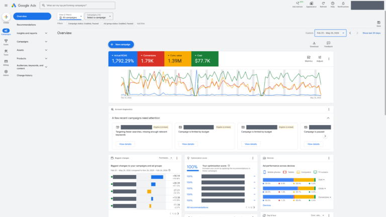Open the Devices link
Screen dimensions: 386x217
tap(266, 205)
